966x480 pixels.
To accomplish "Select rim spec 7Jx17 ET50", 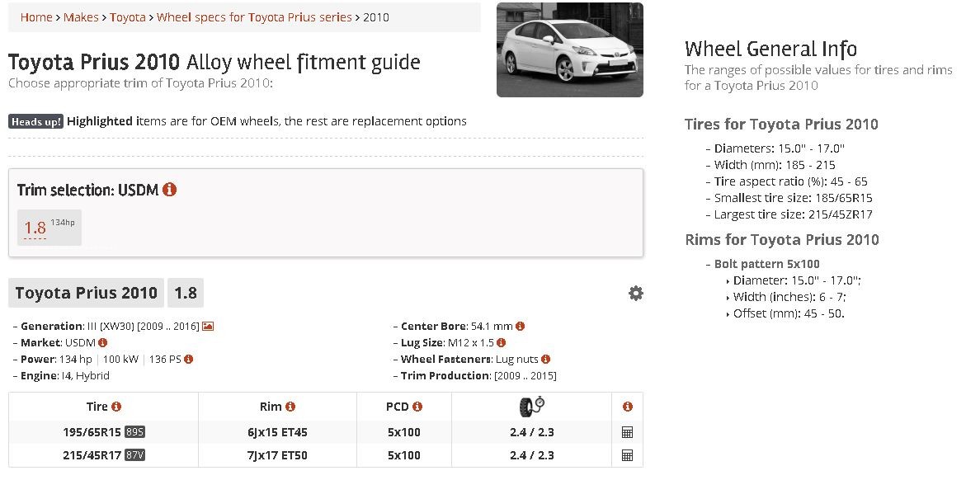I will 277,455.
